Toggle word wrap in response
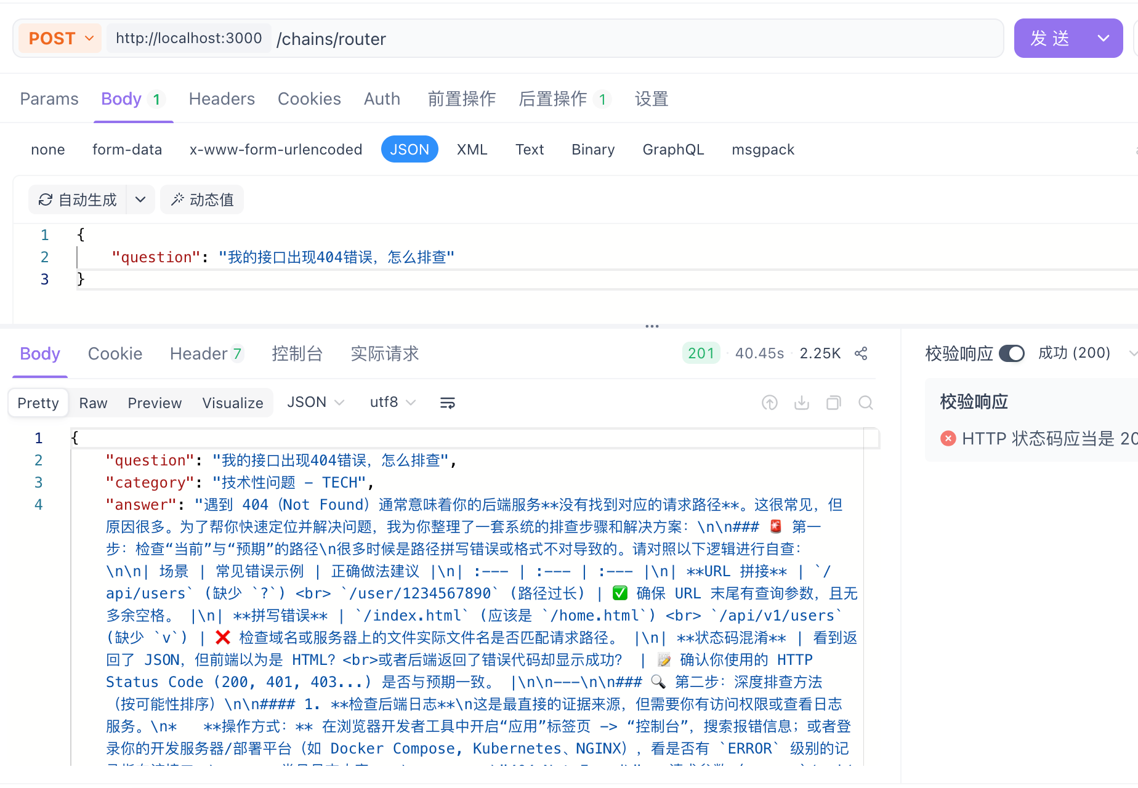The width and height of the screenshot is (1138, 788). point(448,403)
